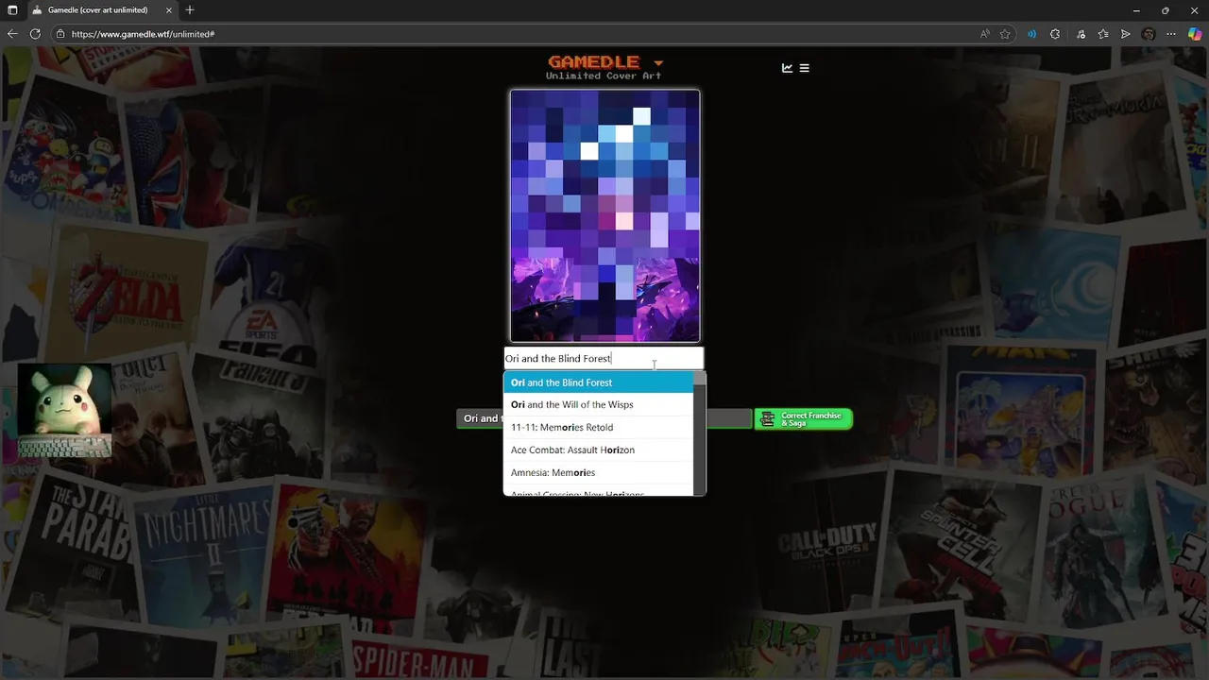Viewport: 1209px width, 680px height.
Task: Click the music note media control icon
Action: [x=1080, y=34]
